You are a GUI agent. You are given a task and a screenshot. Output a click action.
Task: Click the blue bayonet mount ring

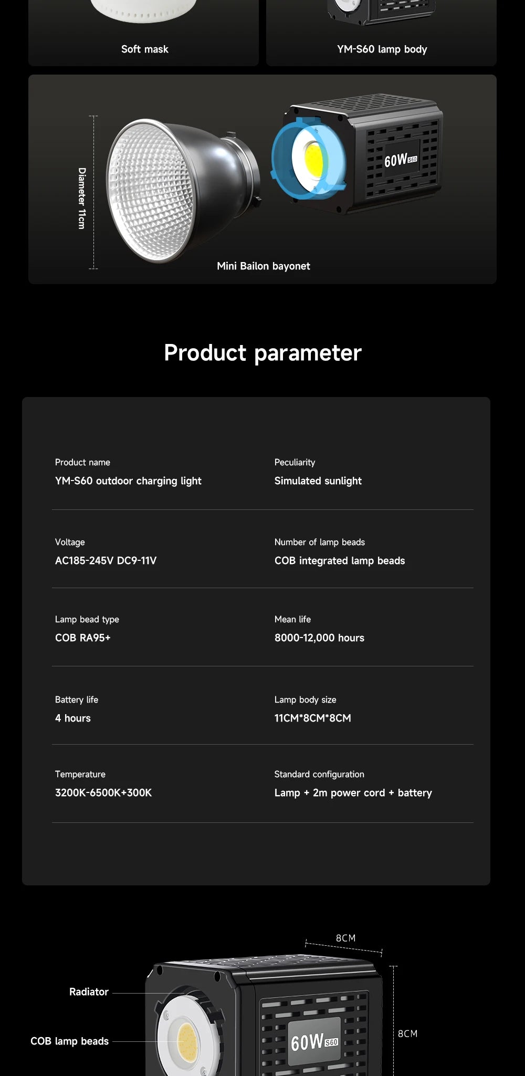[x=308, y=159]
